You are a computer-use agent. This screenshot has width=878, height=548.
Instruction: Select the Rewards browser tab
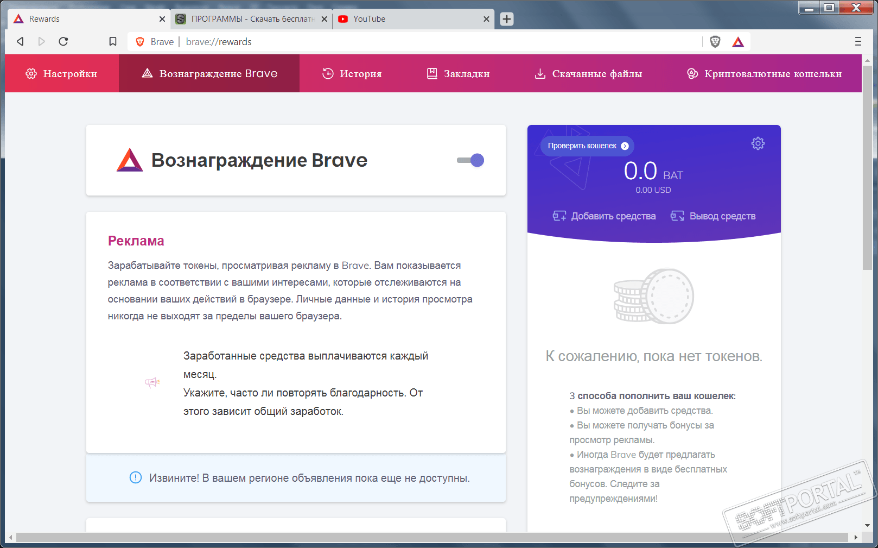(89, 19)
